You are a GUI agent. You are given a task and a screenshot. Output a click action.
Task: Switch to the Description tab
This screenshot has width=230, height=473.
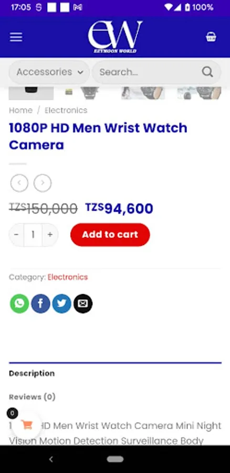(32, 373)
